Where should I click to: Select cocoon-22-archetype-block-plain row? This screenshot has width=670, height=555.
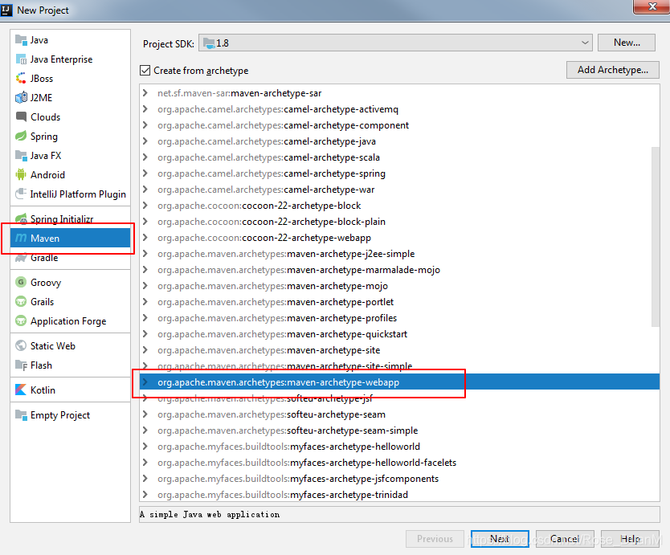point(399,222)
